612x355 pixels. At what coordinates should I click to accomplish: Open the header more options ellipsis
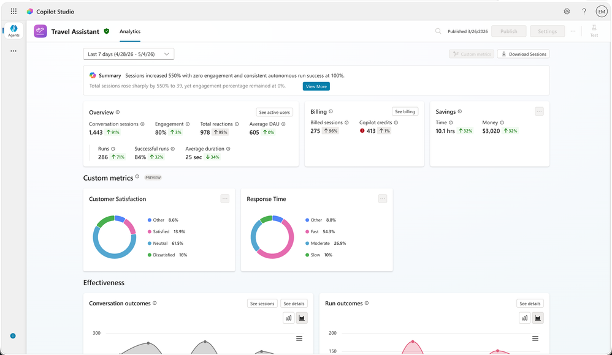(x=573, y=31)
